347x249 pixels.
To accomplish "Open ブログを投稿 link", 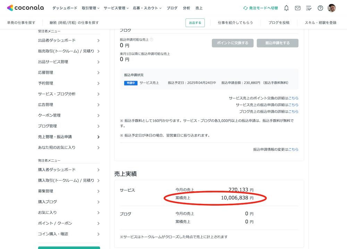I will pos(279,22).
